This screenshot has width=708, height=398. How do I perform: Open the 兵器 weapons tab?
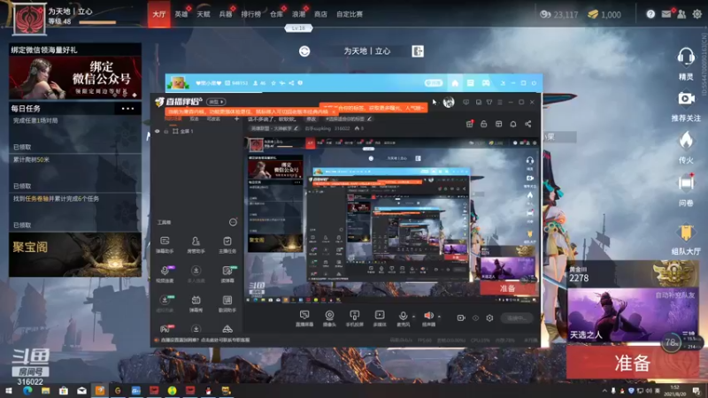226,14
